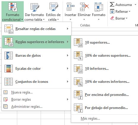The width and height of the screenshot is (138, 125).
Task: Click the Formato condicional ribbon icon
Action: coord(13,7)
